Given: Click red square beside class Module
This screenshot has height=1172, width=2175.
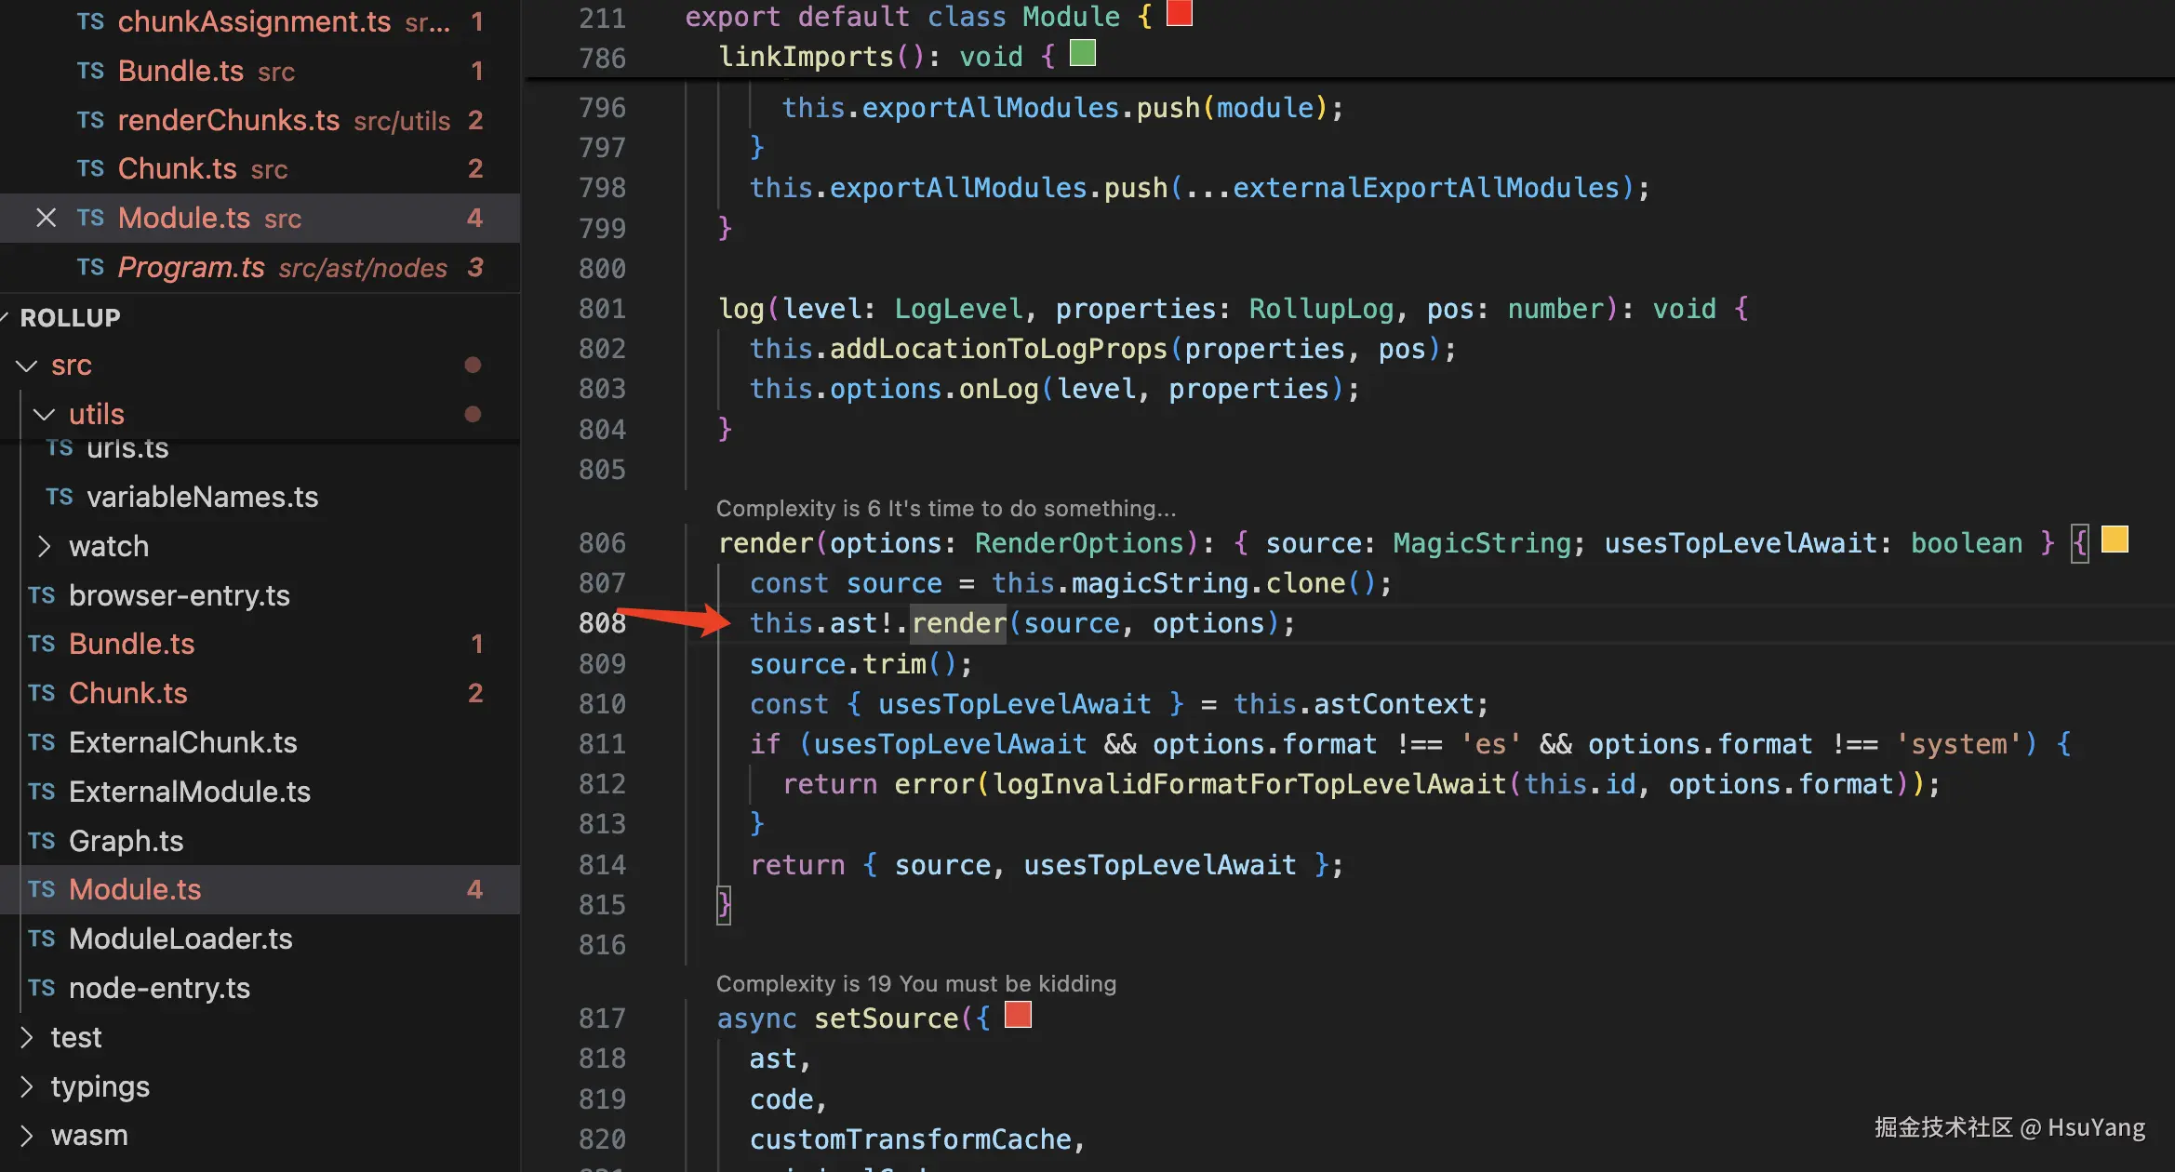Looking at the screenshot, I should [1180, 13].
